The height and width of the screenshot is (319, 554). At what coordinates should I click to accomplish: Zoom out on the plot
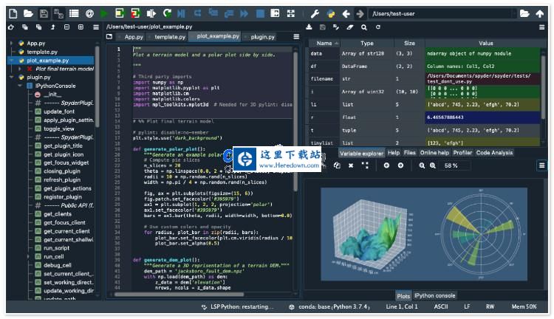pos(422,165)
